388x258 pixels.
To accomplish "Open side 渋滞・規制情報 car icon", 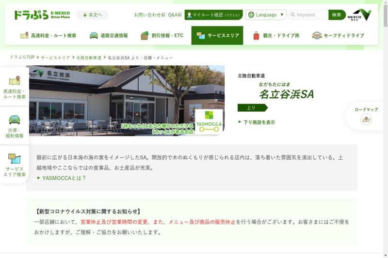I will (14, 120).
